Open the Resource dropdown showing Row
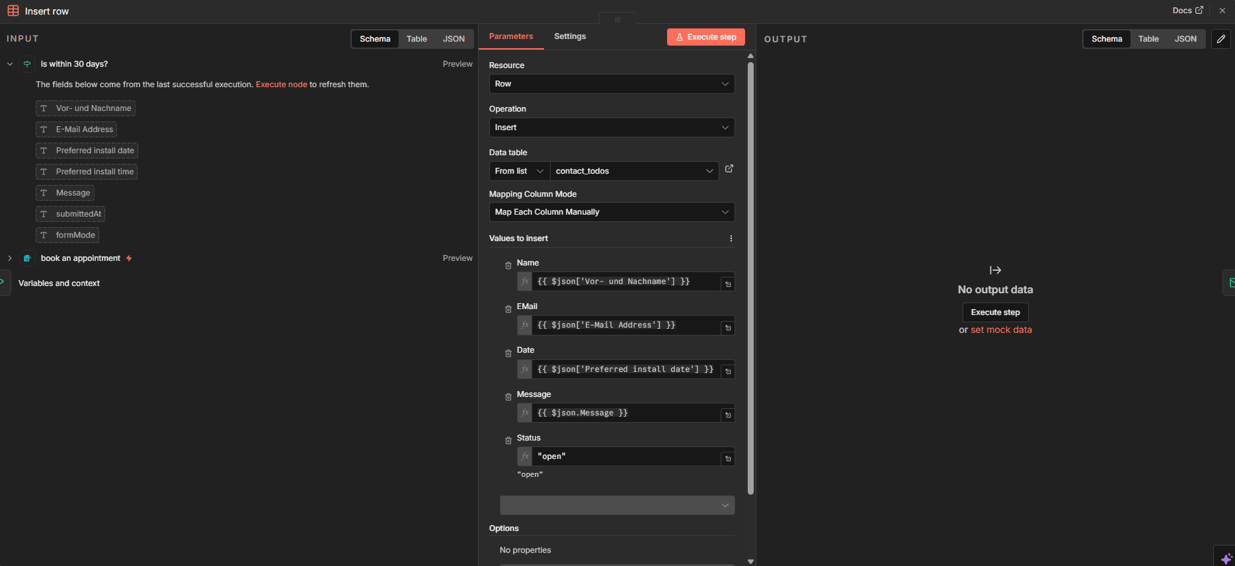 tap(611, 84)
